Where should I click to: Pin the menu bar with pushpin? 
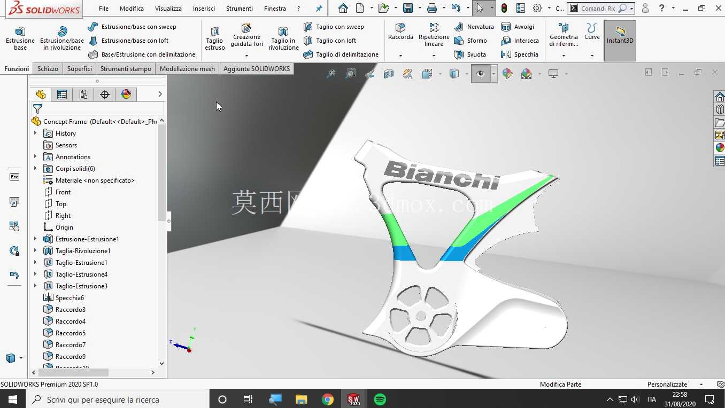[319, 9]
